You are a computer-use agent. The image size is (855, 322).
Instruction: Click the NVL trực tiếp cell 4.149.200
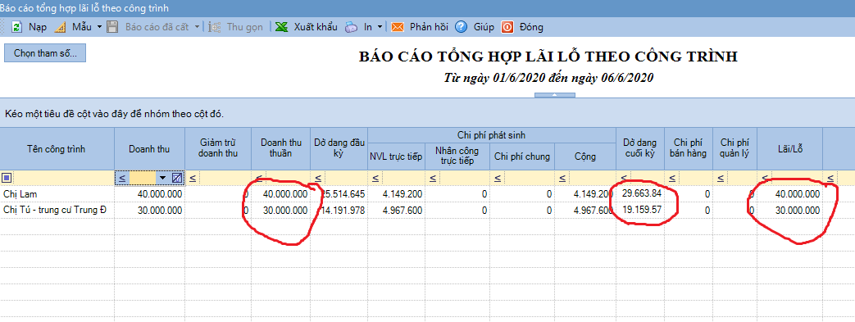(x=397, y=194)
